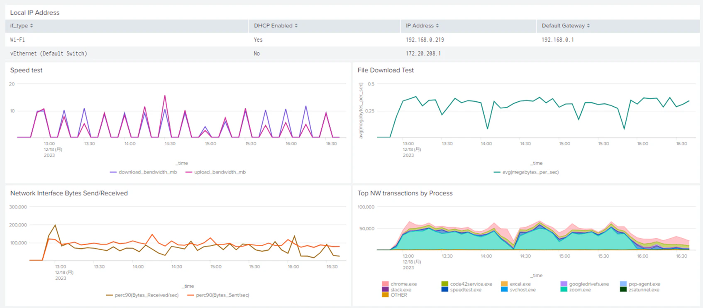Click Network Interface Bytes Send/Received title
This screenshot has width=703, height=308.
tap(69, 193)
